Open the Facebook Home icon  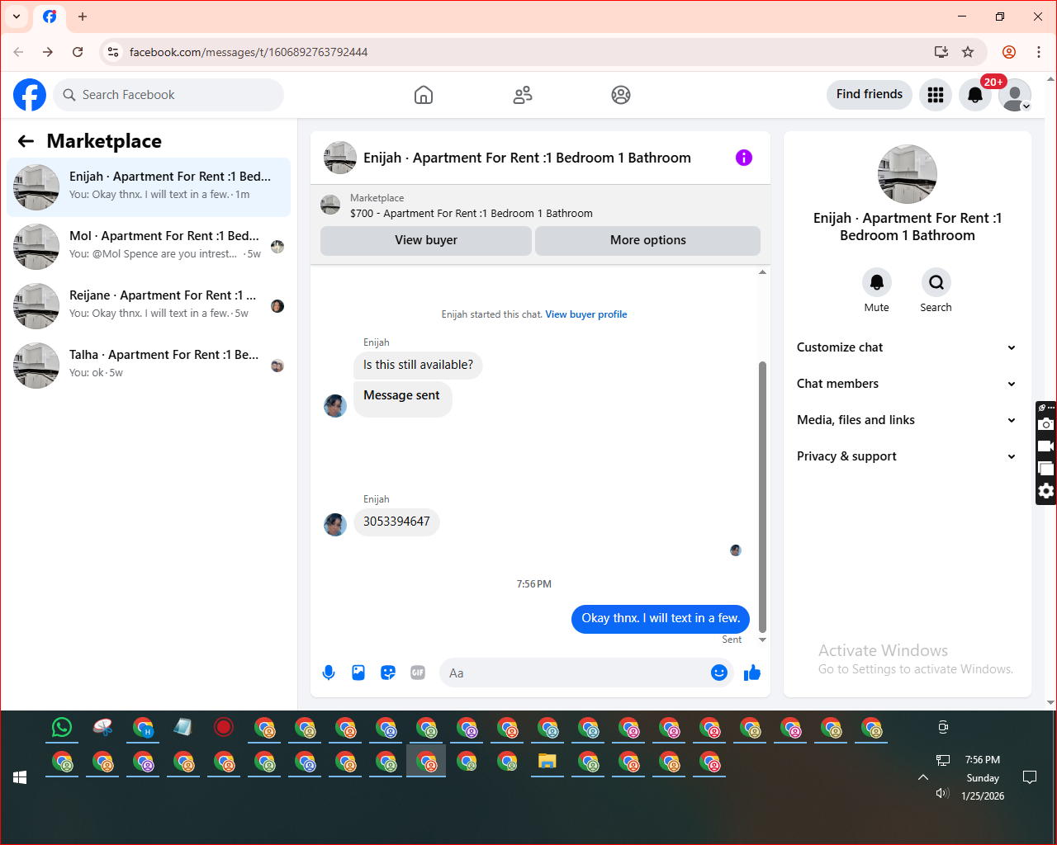pyautogui.click(x=424, y=95)
